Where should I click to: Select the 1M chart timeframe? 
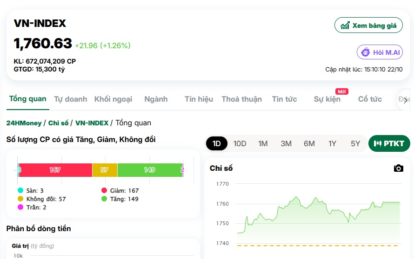pyautogui.click(x=263, y=143)
